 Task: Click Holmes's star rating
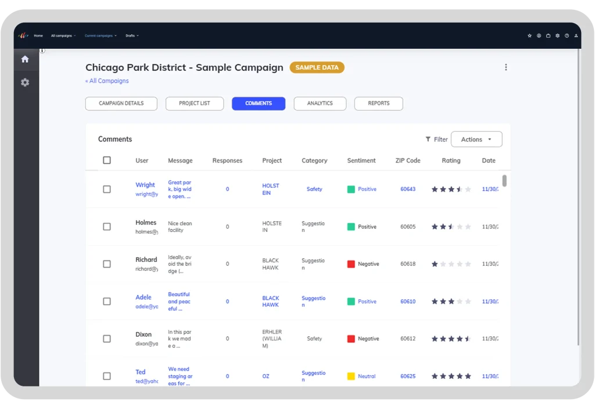click(x=451, y=226)
